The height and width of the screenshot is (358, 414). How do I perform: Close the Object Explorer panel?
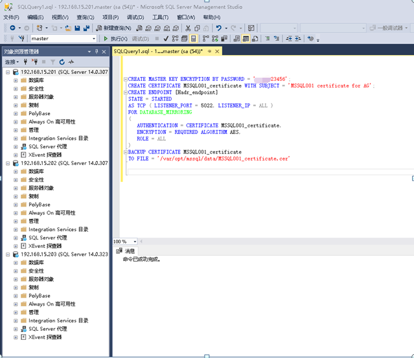[x=104, y=51]
